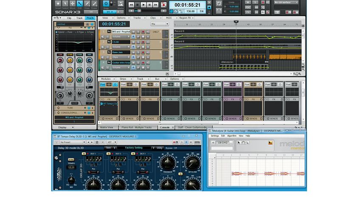Image resolution: width=361 pixels, height=203 pixels.
Task: Open the Tracks menu
Action: [138, 18]
